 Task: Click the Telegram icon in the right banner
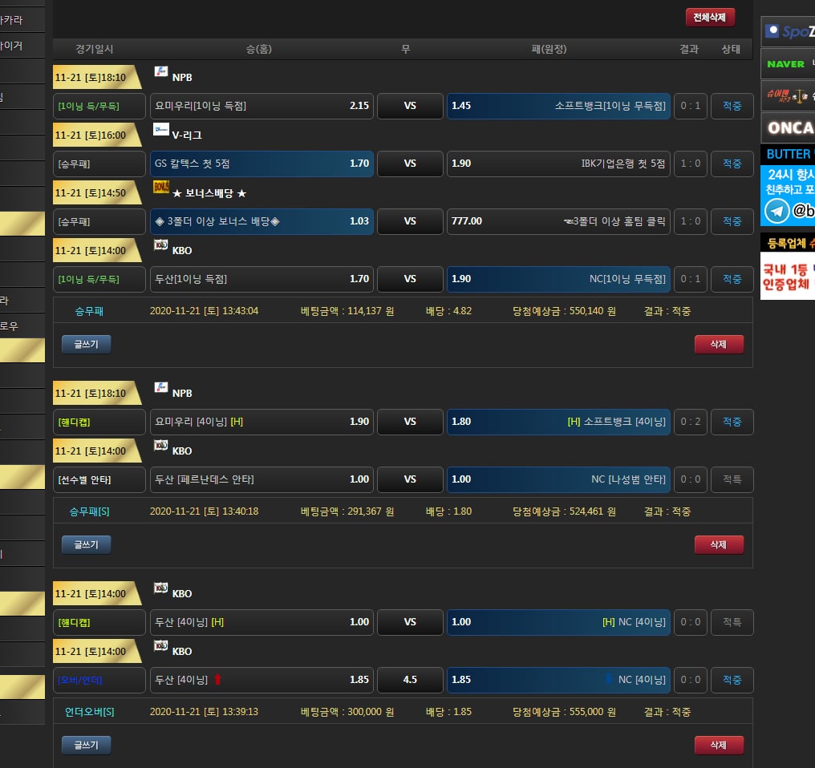776,211
